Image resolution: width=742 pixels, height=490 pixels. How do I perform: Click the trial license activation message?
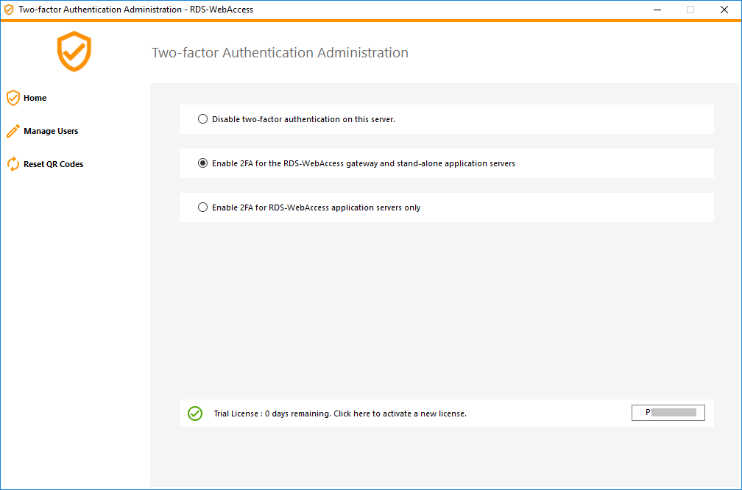(x=340, y=413)
